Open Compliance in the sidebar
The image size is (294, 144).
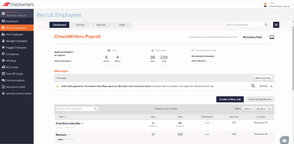(12, 54)
